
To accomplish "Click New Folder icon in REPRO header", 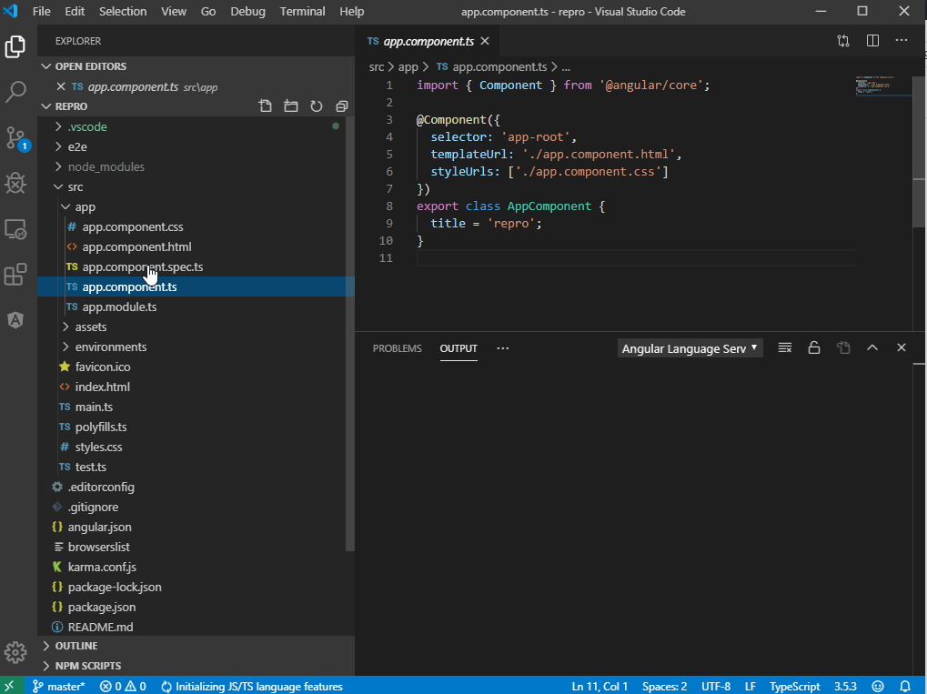I will point(291,106).
